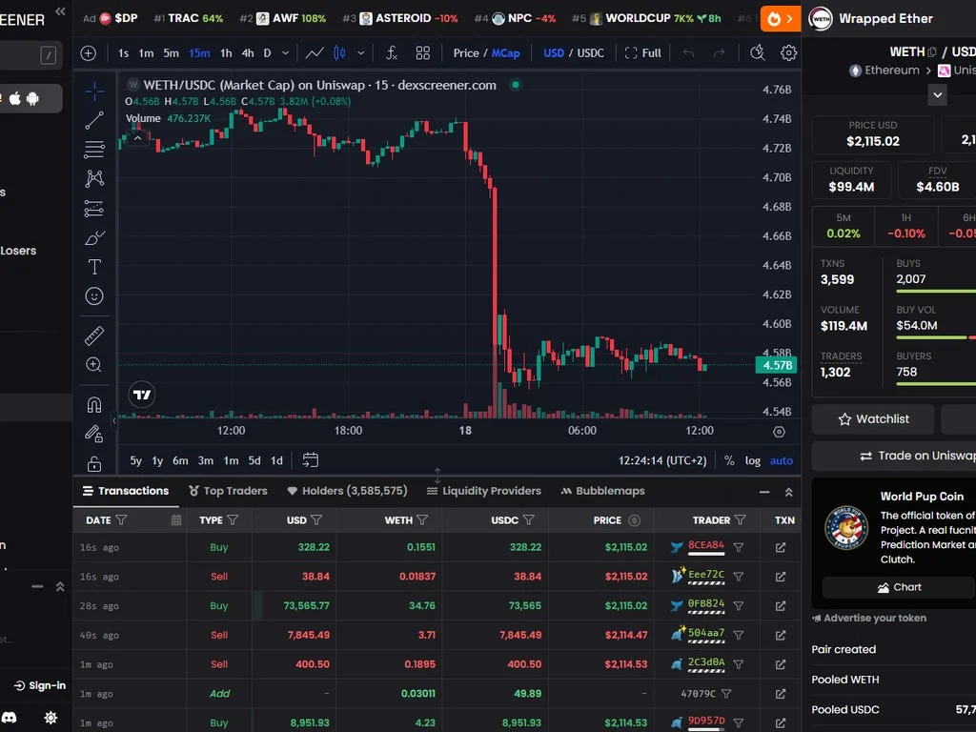The height and width of the screenshot is (732, 976).
Task: Lock all drawing tools
Action: (x=94, y=464)
